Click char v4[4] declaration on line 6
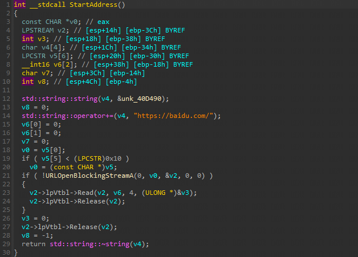This screenshot has height=257, width=358. tap(43, 47)
